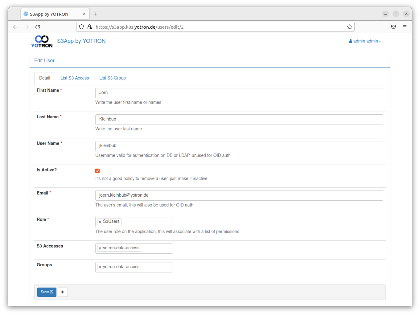
Task: Close the S3App by YOTRON tab
Action: [84, 14]
